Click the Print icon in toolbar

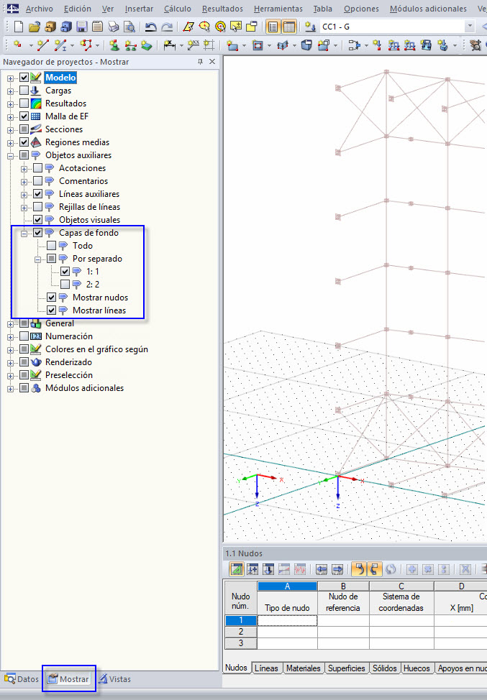point(114,27)
